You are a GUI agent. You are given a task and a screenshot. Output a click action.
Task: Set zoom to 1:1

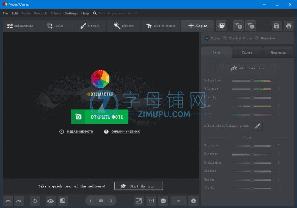click(151, 201)
